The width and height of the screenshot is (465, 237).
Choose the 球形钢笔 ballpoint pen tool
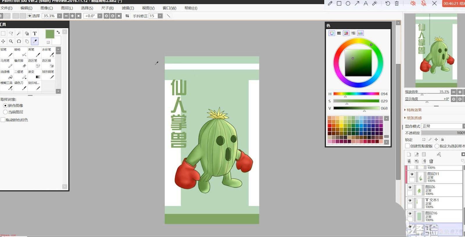(48, 74)
